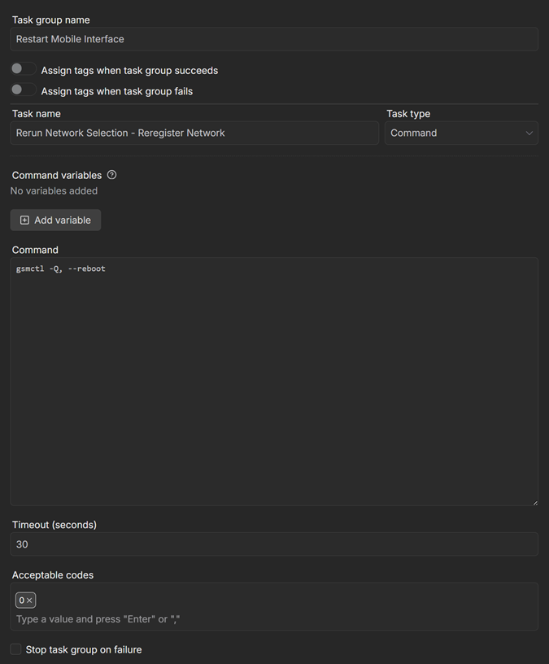This screenshot has width=549, height=664.
Task: Click into the Task name field
Action: coord(194,133)
